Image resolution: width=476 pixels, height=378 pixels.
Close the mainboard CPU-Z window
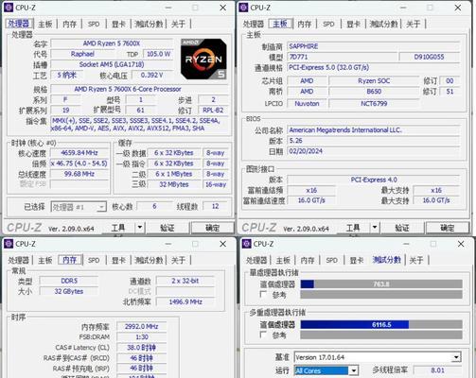pos(458,8)
